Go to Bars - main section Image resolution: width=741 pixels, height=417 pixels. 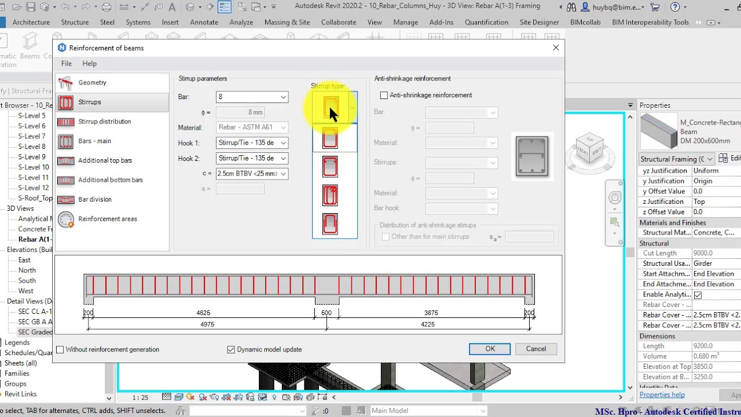(113, 141)
